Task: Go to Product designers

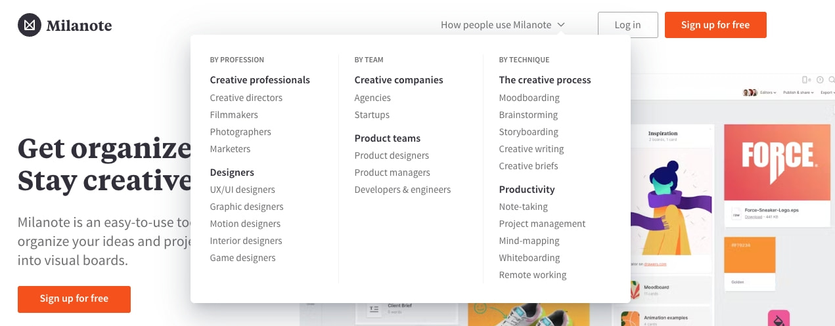Action: tap(392, 155)
